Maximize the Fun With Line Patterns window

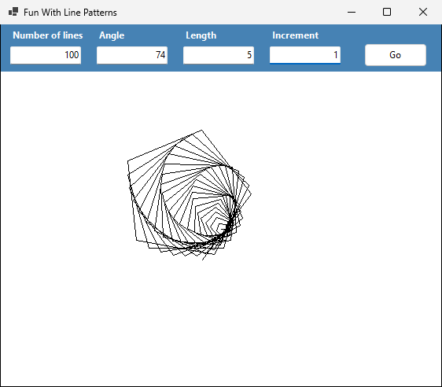387,12
